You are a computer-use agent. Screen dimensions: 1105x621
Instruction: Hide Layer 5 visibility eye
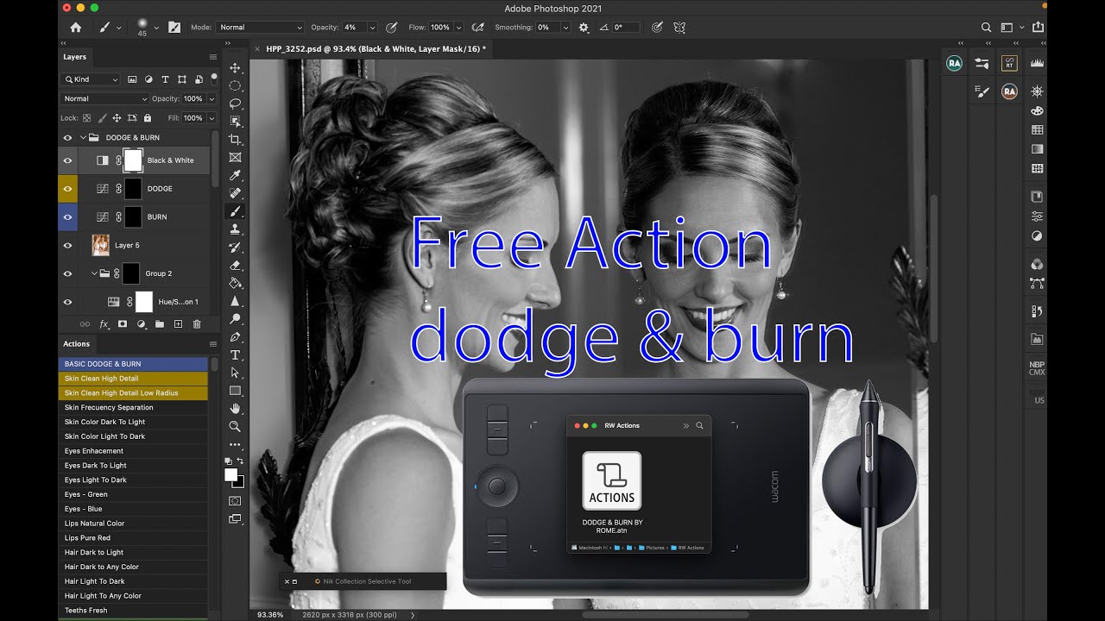(x=67, y=246)
